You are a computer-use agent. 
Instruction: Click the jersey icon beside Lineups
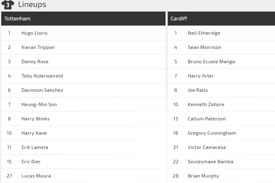click(8, 5)
